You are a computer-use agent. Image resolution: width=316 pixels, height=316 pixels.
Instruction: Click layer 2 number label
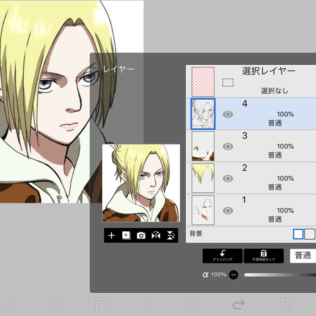coord(244,168)
